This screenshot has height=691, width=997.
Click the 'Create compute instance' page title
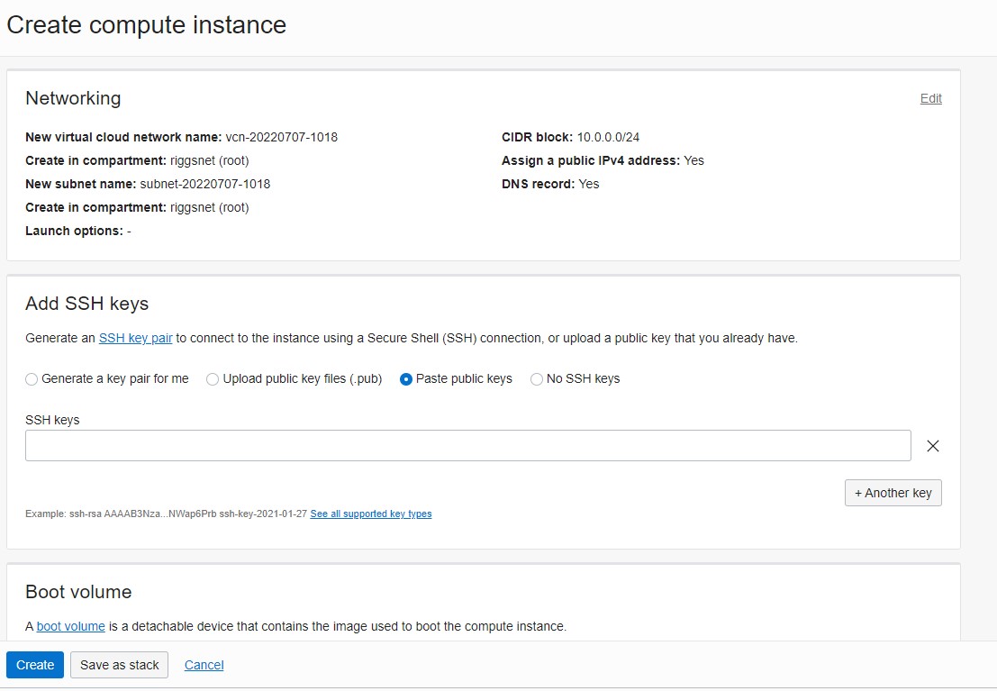pos(146,25)
